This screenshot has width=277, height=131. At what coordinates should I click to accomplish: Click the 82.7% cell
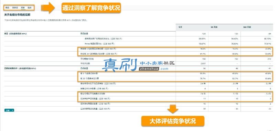(x=235, y=78)
